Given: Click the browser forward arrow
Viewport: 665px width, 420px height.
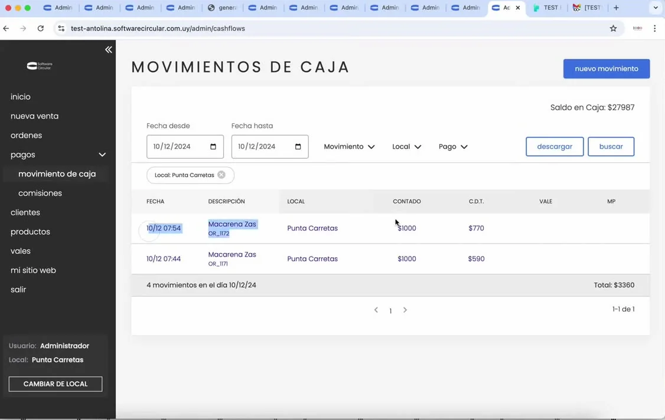Looking at the screenshot, I should (x=23, y=28).
